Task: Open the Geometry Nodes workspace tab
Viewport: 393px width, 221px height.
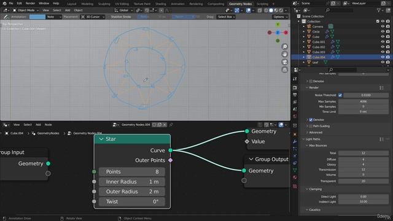Action: point(240,4)
